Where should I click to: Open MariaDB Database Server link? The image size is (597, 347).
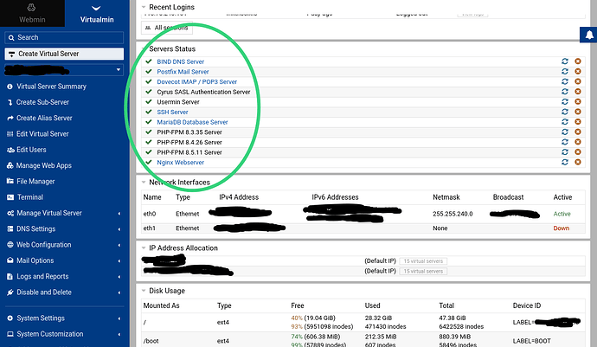coord(192,122)
